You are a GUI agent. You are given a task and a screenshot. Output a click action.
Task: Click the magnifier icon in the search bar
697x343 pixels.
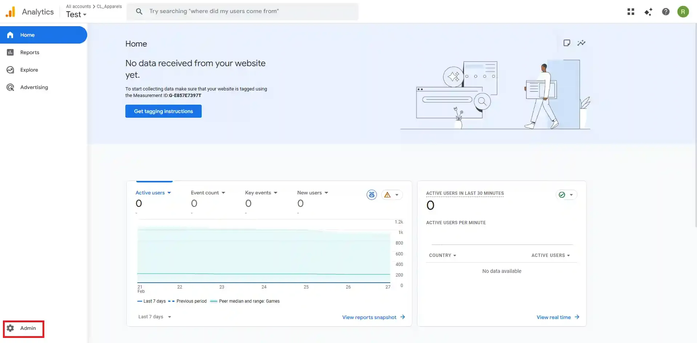click(139, 11)
